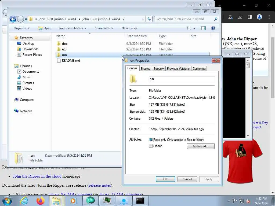Image resolution: width=275 pixels, height=206 pixels.
Task: Confirm run Properties with OK
Action: coord(165,179)
